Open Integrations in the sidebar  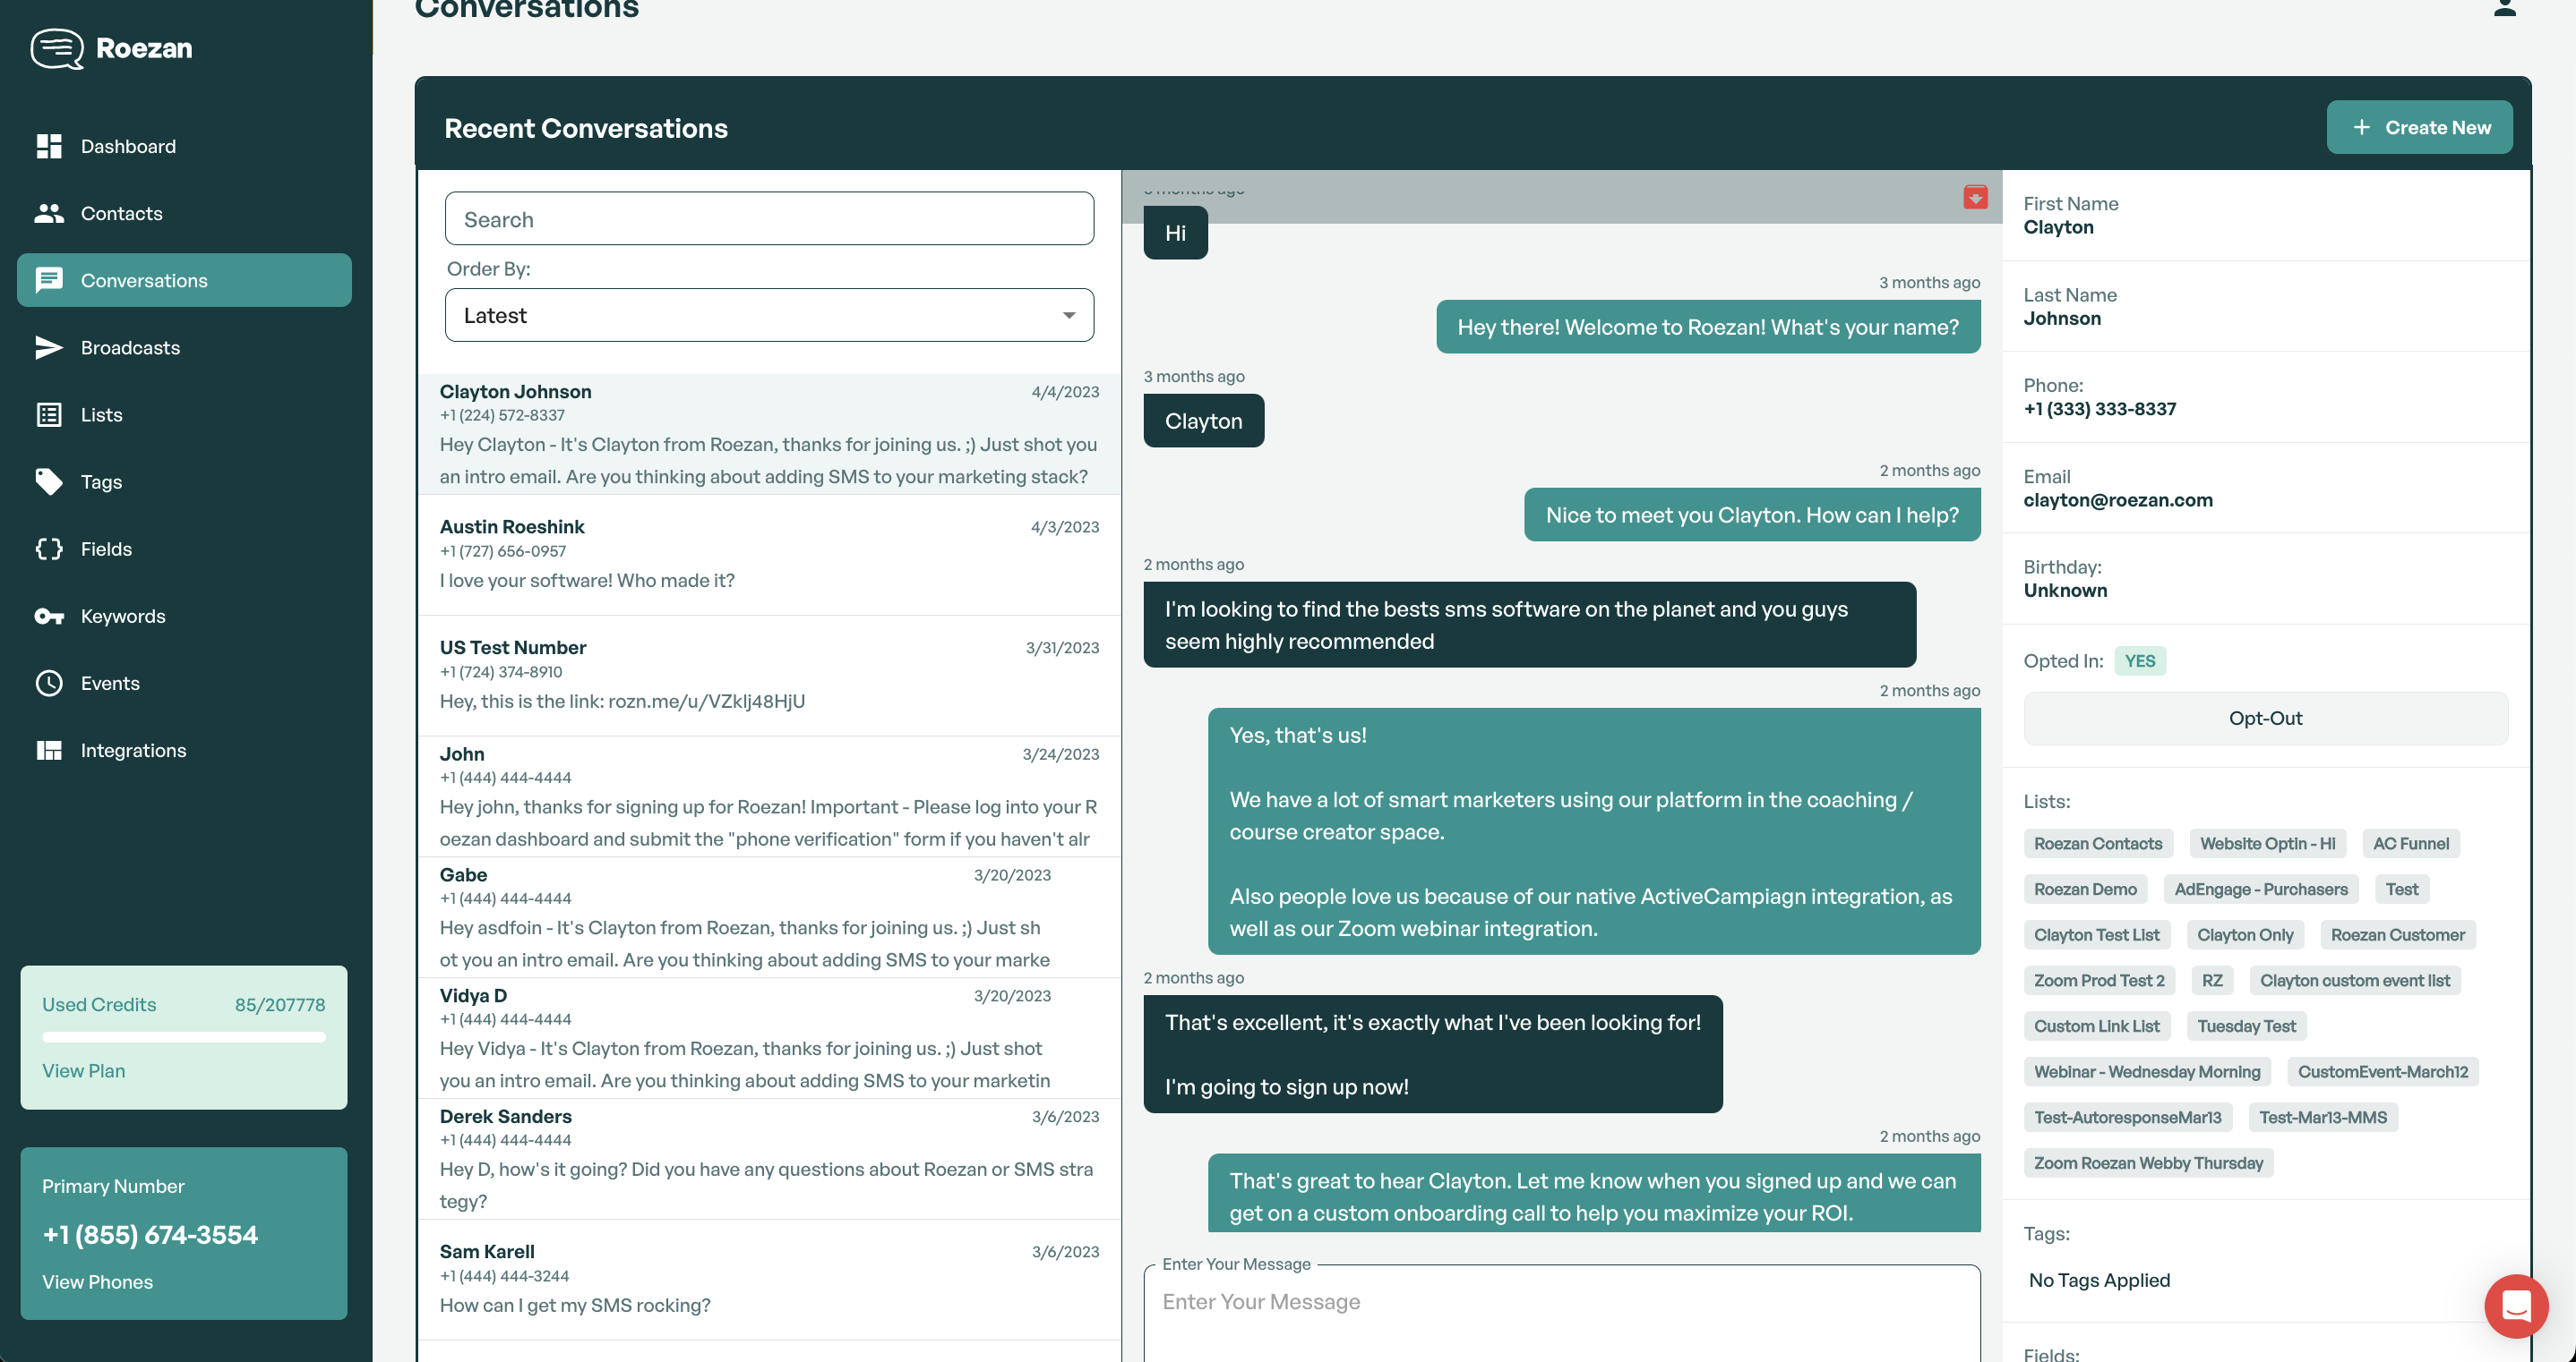click(x=132, y=751)
